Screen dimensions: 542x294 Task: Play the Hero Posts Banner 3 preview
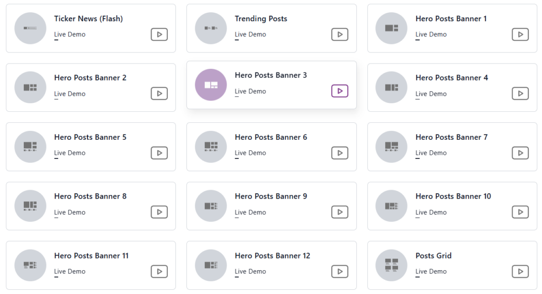point(340,91)
